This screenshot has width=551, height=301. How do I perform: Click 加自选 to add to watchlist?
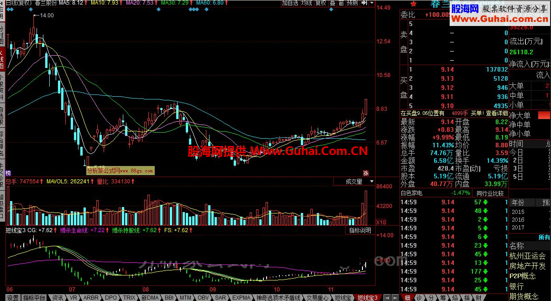(x=290, y=3)
